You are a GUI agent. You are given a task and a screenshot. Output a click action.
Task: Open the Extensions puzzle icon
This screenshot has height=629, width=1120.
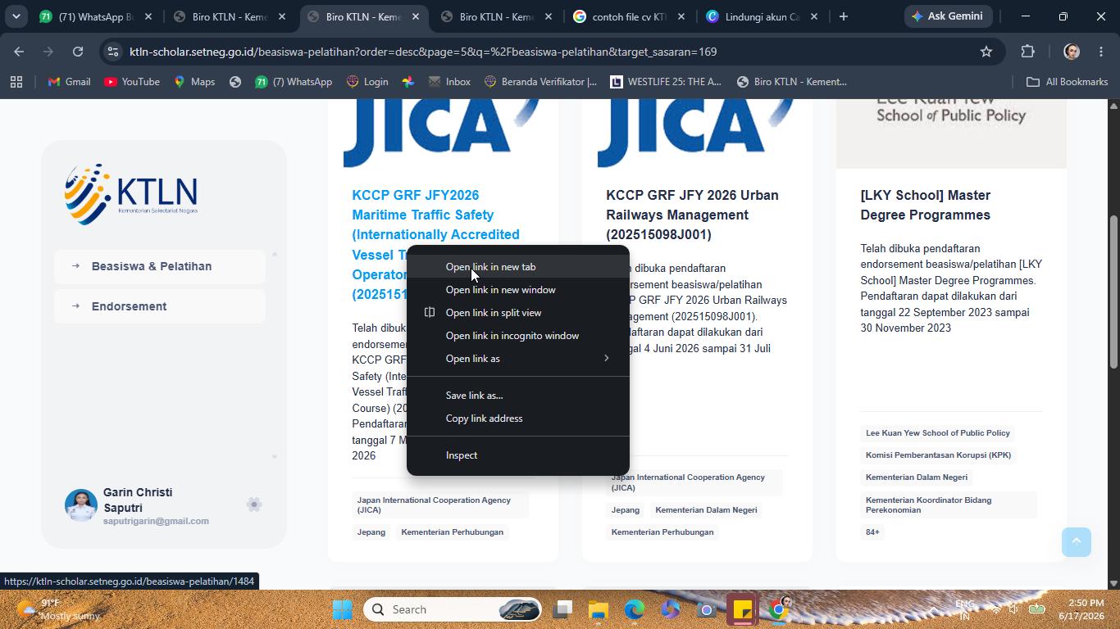pos(1028,52)
